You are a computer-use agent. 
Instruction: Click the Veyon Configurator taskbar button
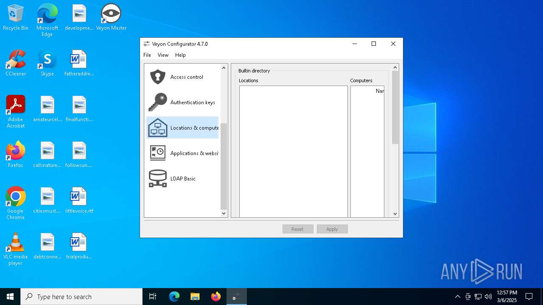click(x=237, y=297)
